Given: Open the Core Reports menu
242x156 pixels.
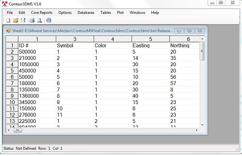Looking at the screenshot, I should point(41,13).
